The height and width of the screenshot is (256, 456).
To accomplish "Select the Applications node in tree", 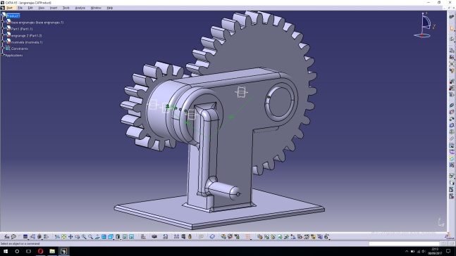I will [x=14, y=55].
